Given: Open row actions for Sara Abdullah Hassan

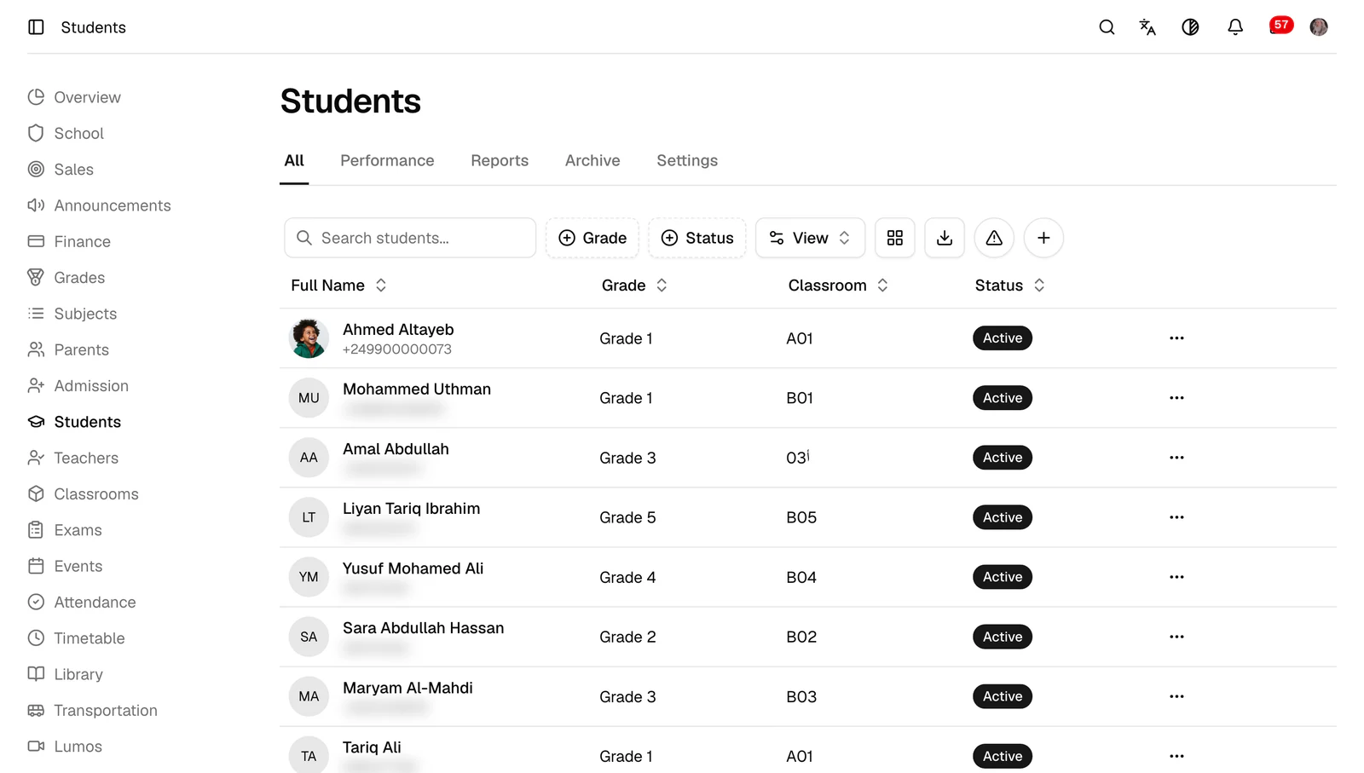Looking at the screenshot, I should coord(1176,637).
